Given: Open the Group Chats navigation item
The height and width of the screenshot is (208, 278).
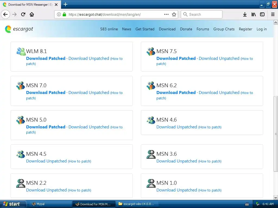Looking at the screenshot, I should pyautogui.click(x=224, y=29).
